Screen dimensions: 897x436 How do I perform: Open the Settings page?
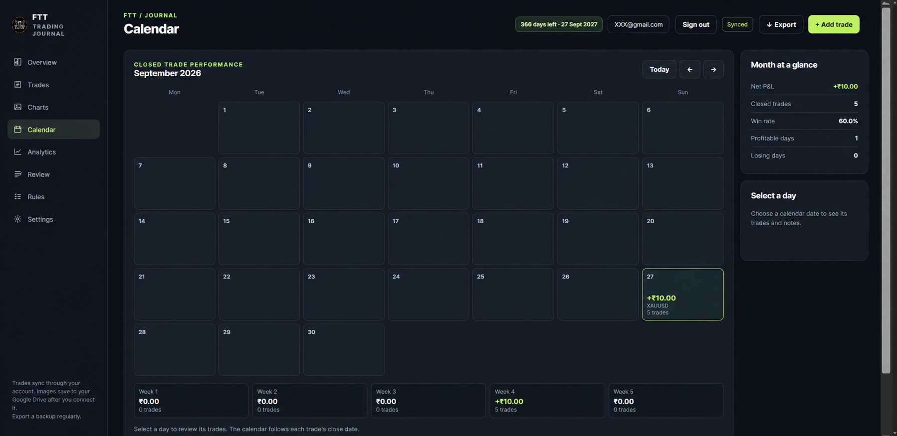[x=53, y=219]
